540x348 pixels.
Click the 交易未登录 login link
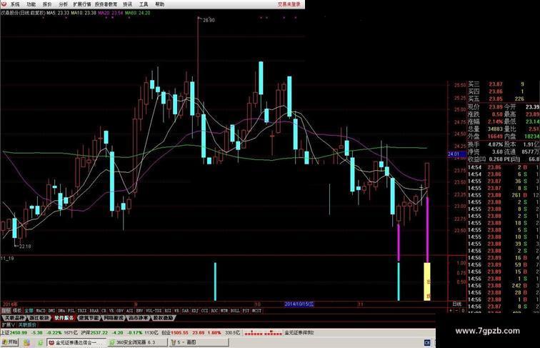(x=289, y=4)
